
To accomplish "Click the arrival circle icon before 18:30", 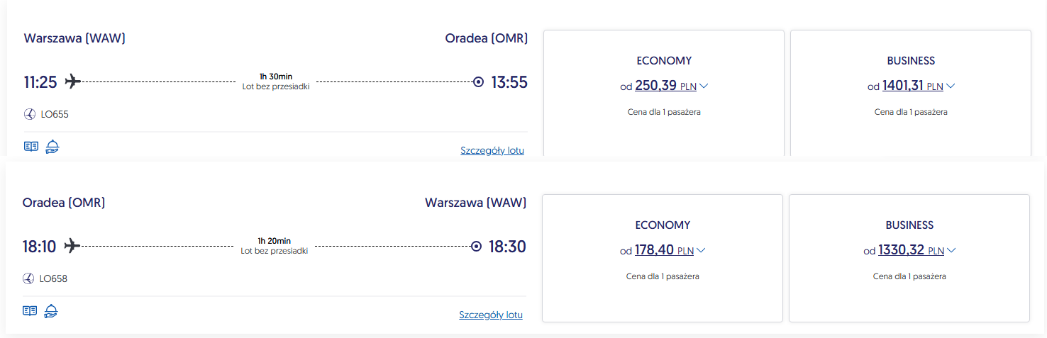I will [x=477, y=247].
